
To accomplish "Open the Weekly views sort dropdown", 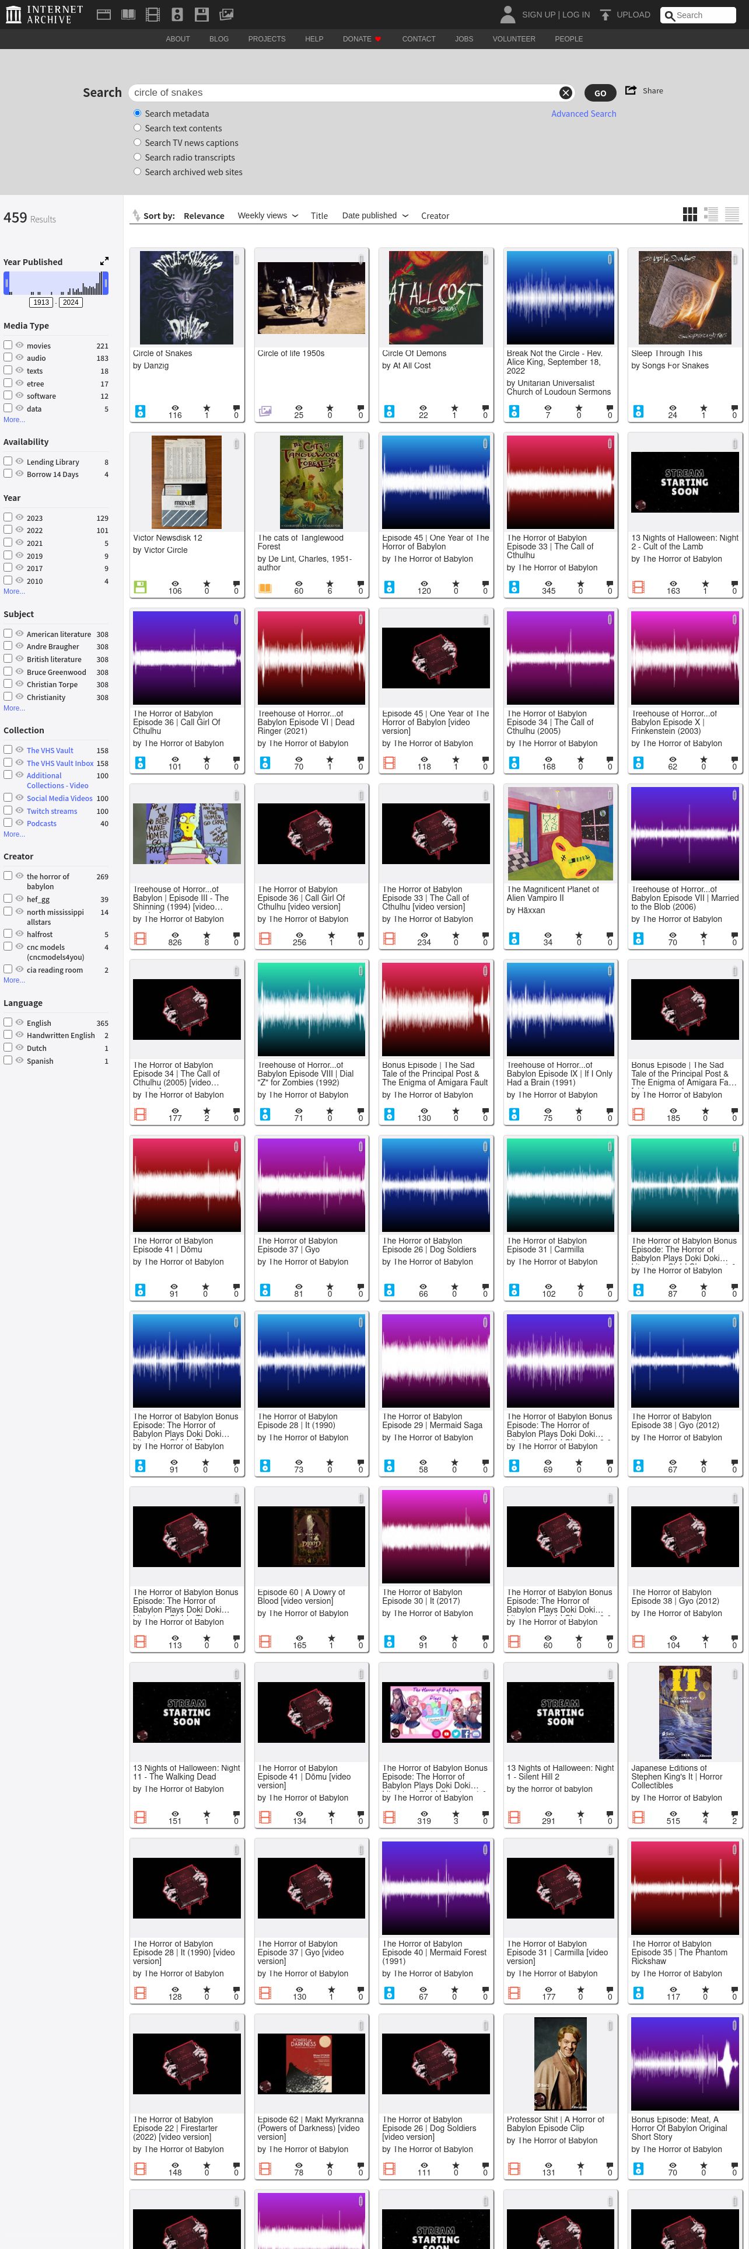I will 268,215.
